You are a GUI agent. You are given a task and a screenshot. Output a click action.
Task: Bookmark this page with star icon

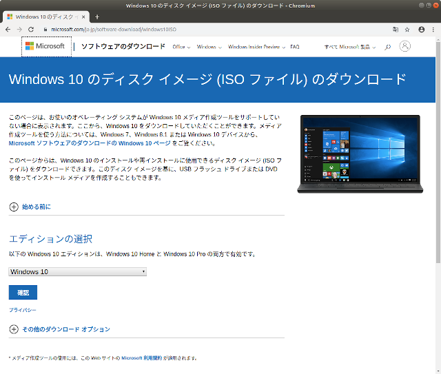tap(407, 30)
